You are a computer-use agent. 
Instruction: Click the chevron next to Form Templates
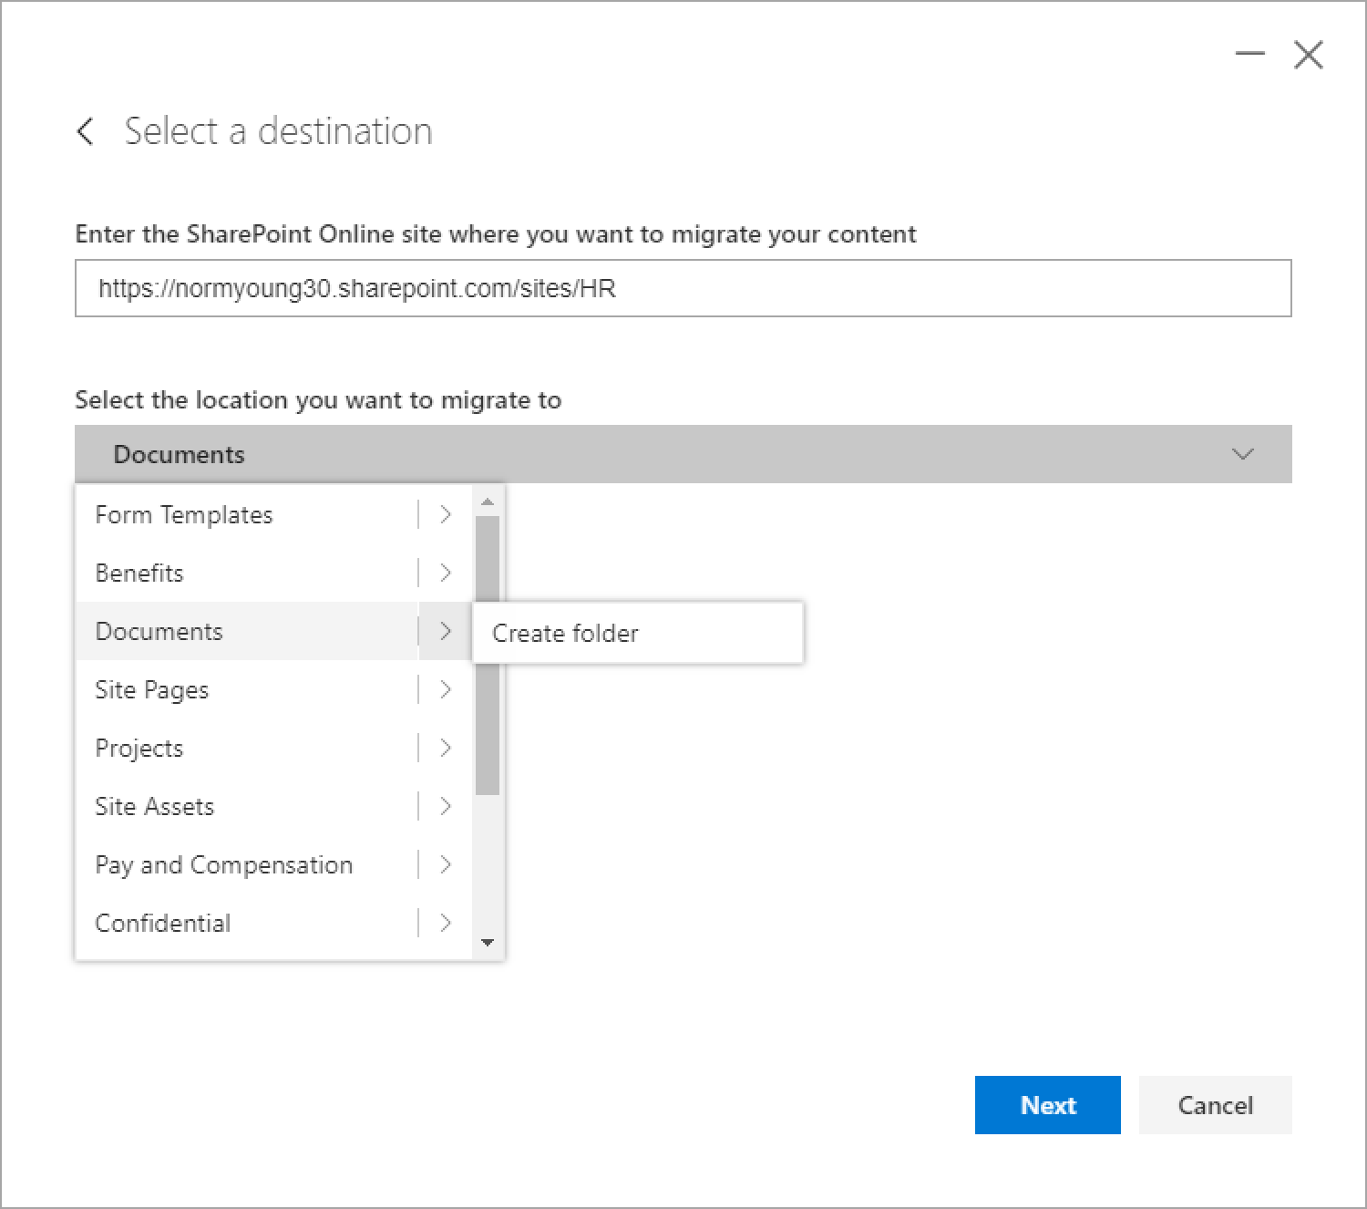click(446, 514)
